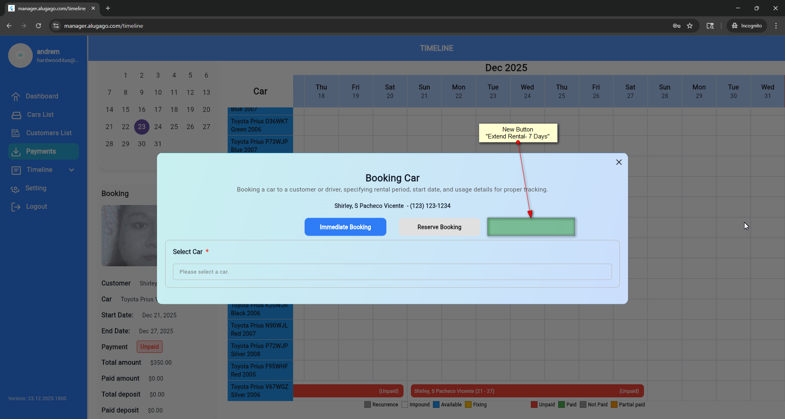Click the green button beside Reserve Booking
785x419 pixels.
pos(531,227)
